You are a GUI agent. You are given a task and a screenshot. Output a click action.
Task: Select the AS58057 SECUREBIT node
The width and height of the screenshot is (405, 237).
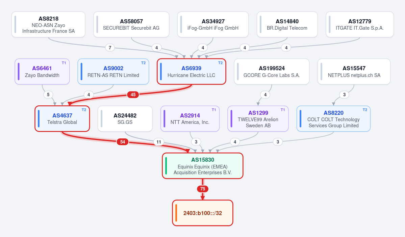pos(131,25)
